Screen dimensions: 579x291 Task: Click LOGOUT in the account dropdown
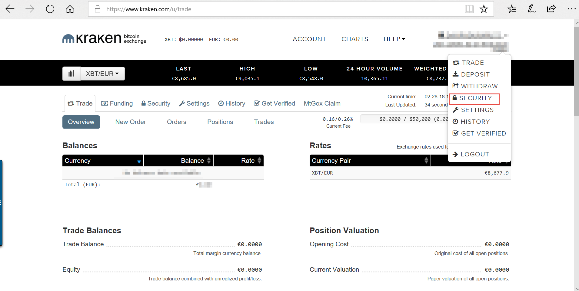471,154
